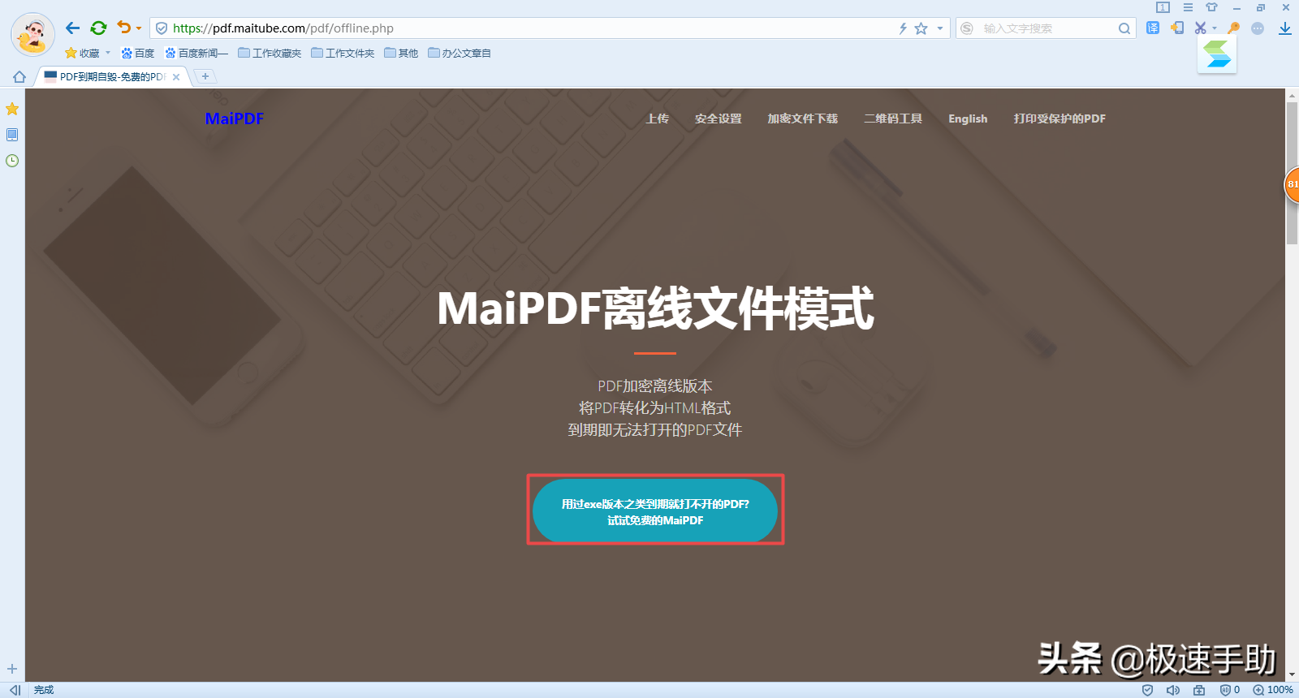Open 二维码工具 navigation item
This screenshot has width=1299, height=698.
click(x=893, y=118)
